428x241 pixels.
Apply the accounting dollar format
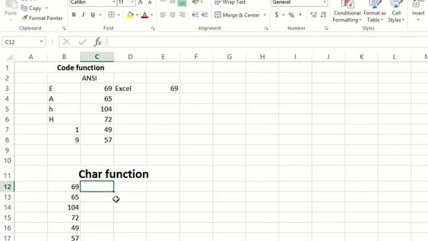[x=276, y=15]
